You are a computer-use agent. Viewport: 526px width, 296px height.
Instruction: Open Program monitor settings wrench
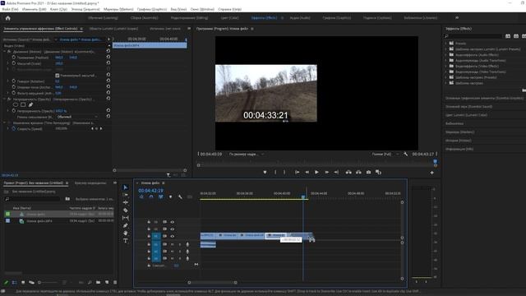coord(405,154)
